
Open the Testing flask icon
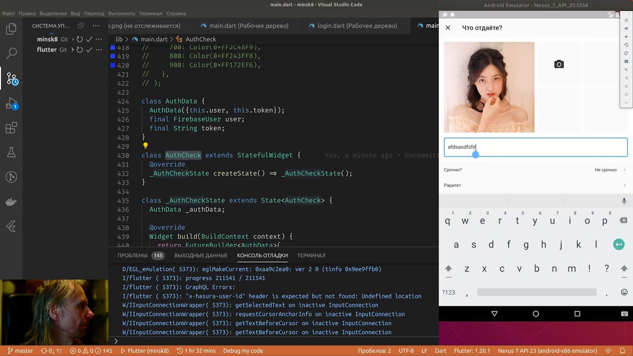click(11, 153)
